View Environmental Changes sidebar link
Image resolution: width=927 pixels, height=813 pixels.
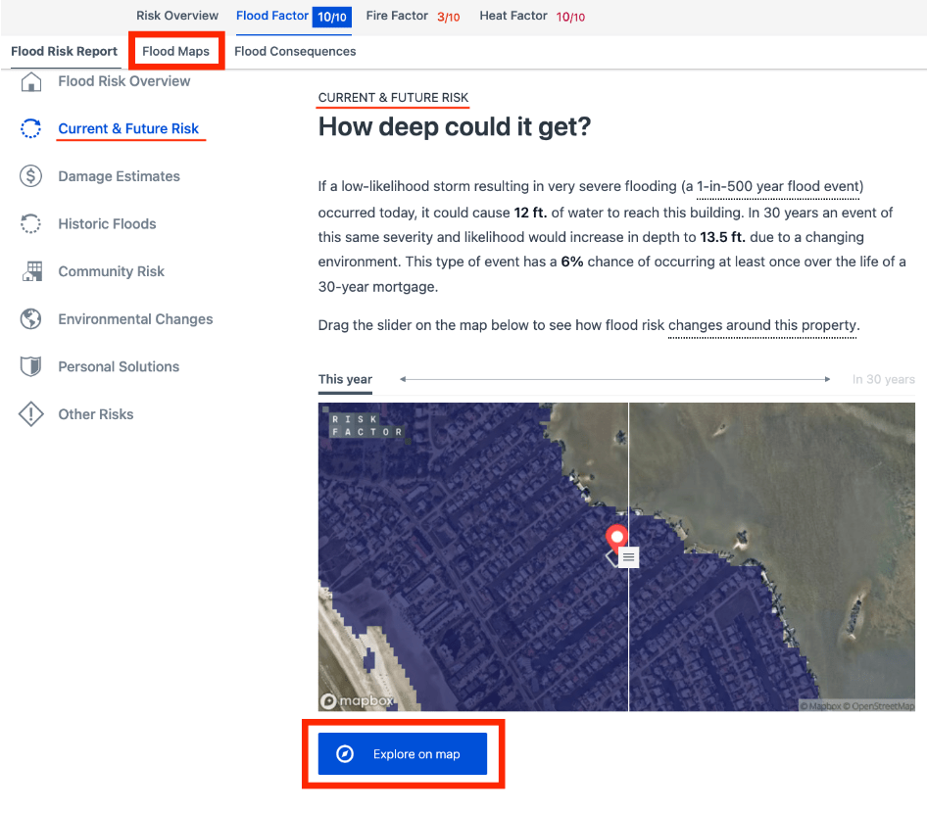(x=135, y=319)
